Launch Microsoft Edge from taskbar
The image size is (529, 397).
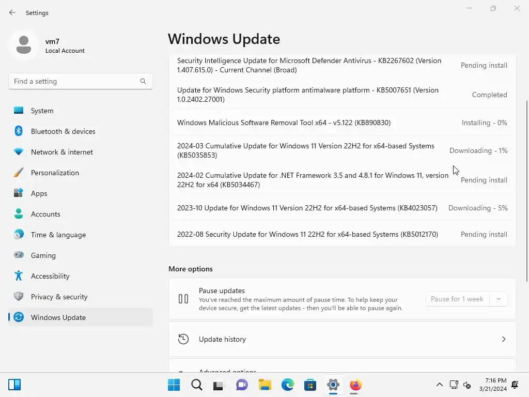287,385
